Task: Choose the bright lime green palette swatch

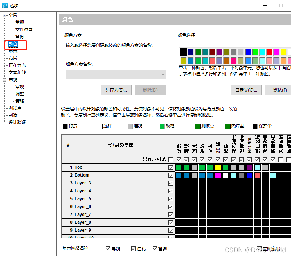Action: tap(255, 52)
